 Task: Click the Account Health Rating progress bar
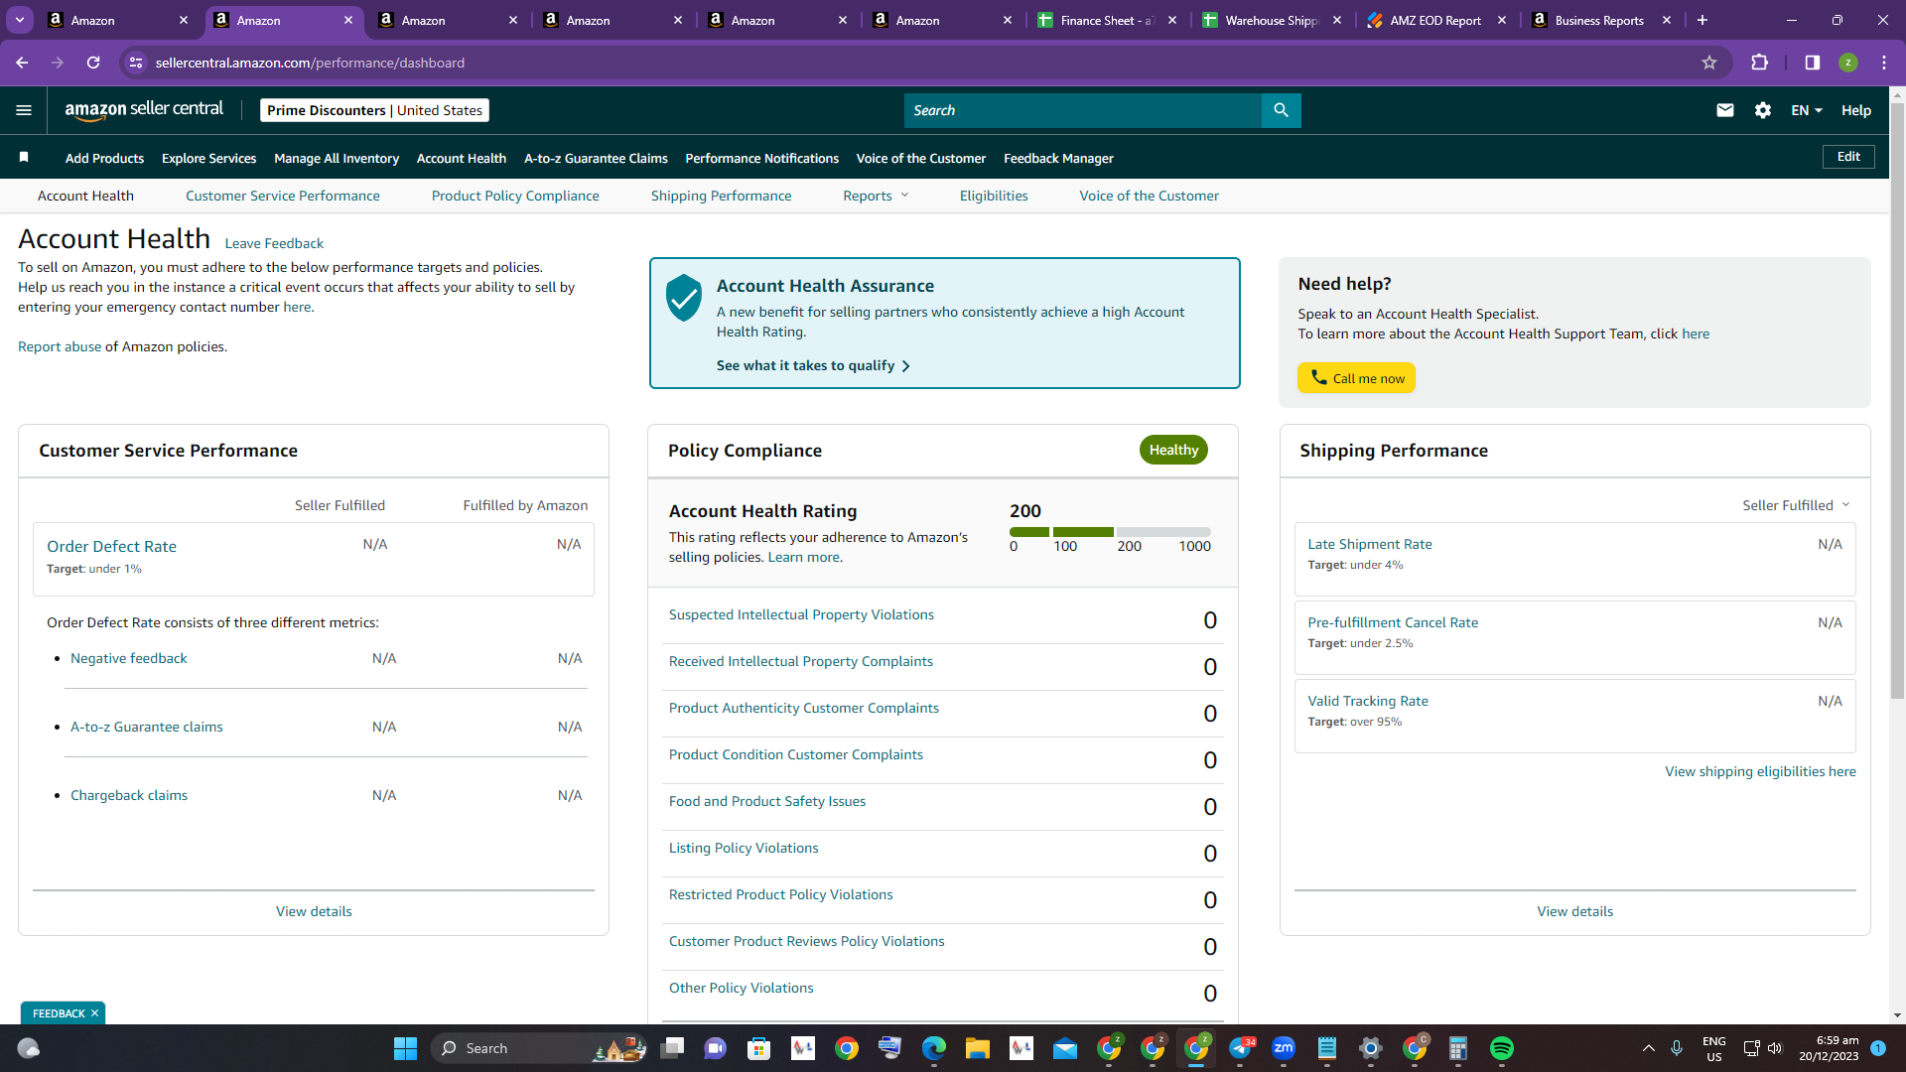[x=1110, y=532]
